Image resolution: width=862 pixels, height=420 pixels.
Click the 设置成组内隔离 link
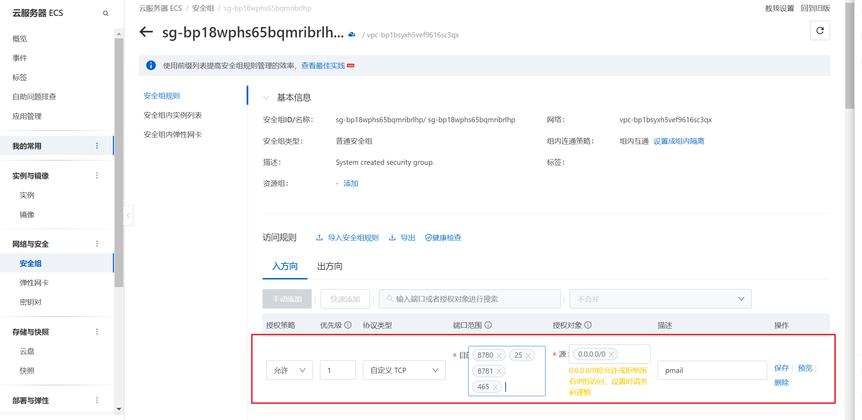coord(678,141)
